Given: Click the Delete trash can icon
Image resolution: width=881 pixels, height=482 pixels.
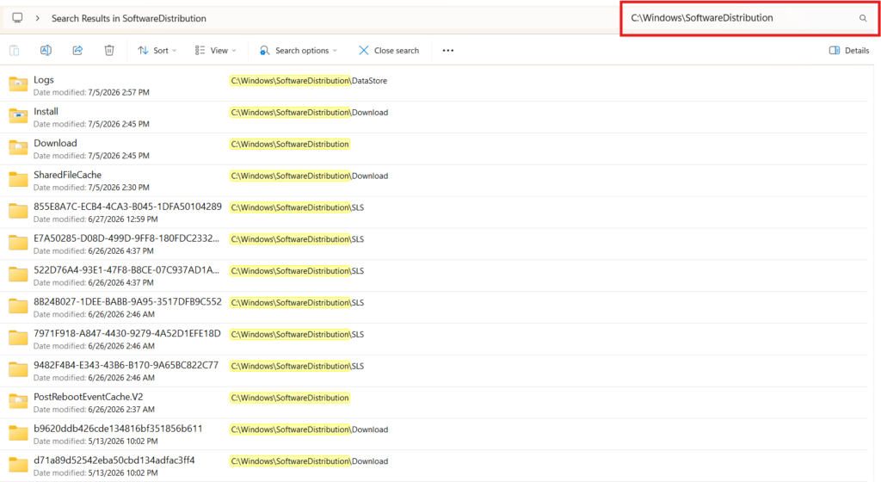Looking at the screenshot, I should click(109, 51).
